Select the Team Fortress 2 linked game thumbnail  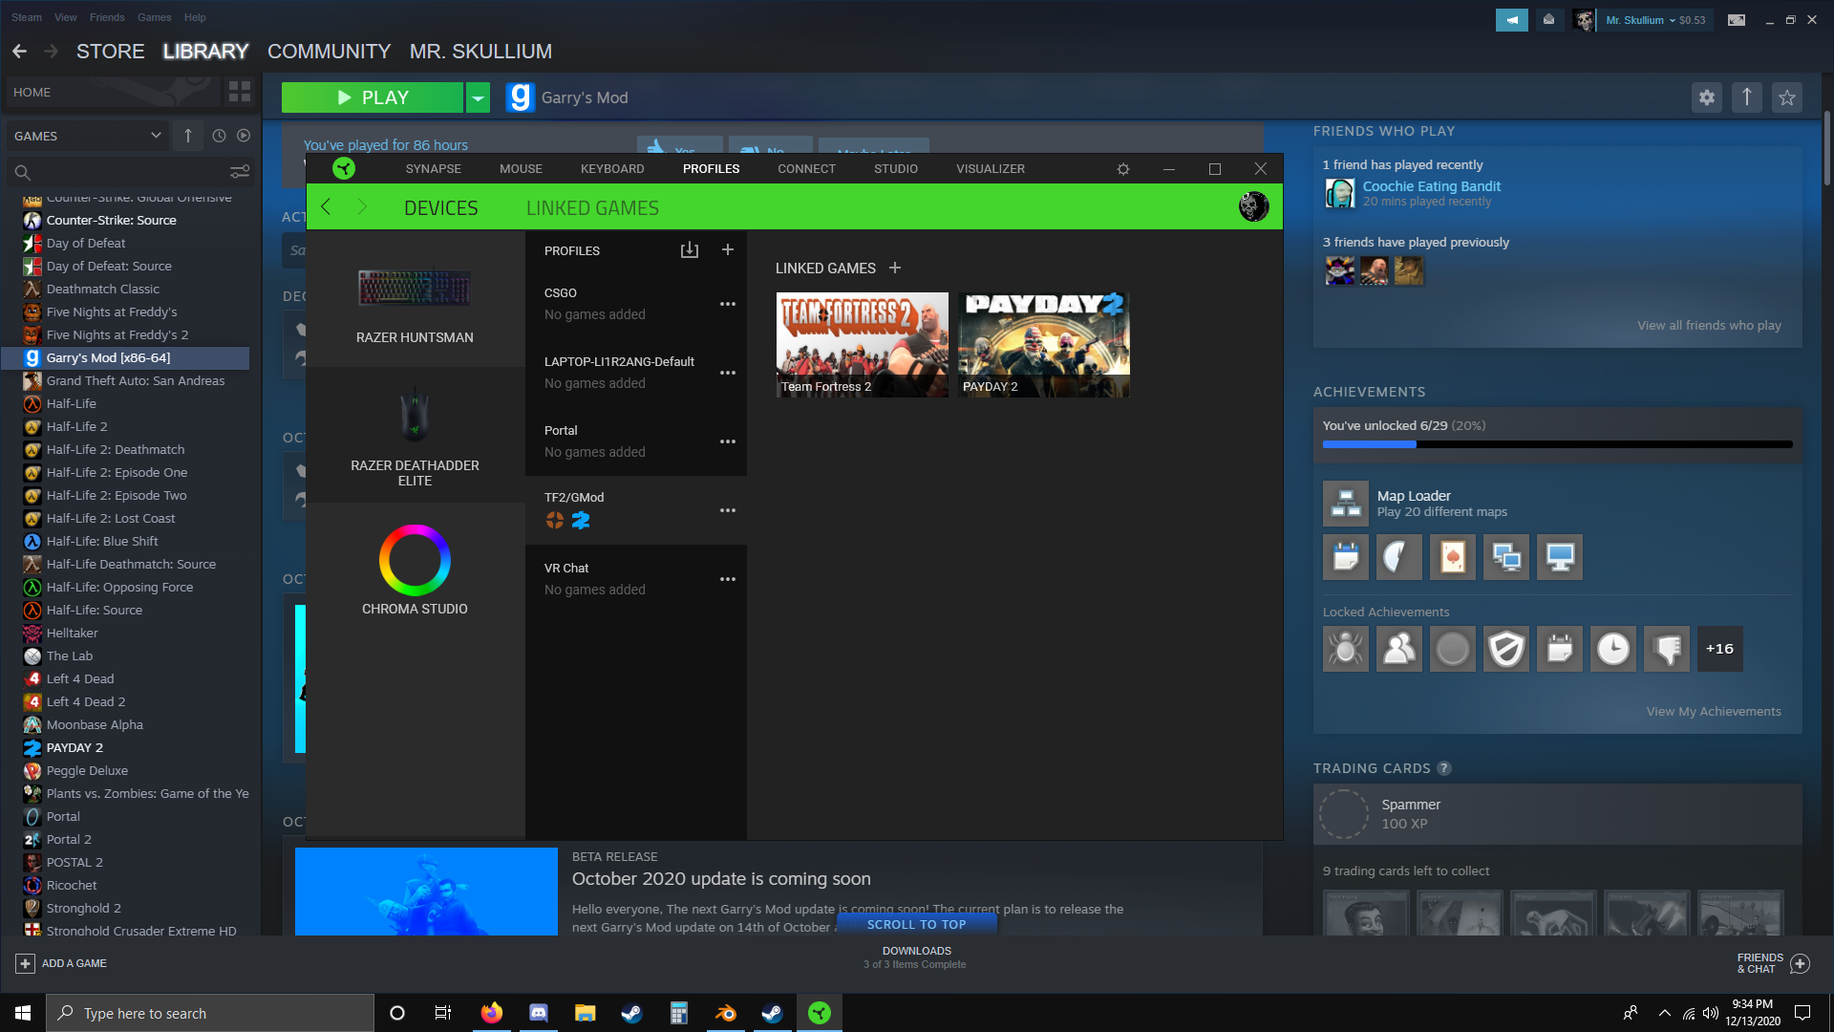(863, 345)
